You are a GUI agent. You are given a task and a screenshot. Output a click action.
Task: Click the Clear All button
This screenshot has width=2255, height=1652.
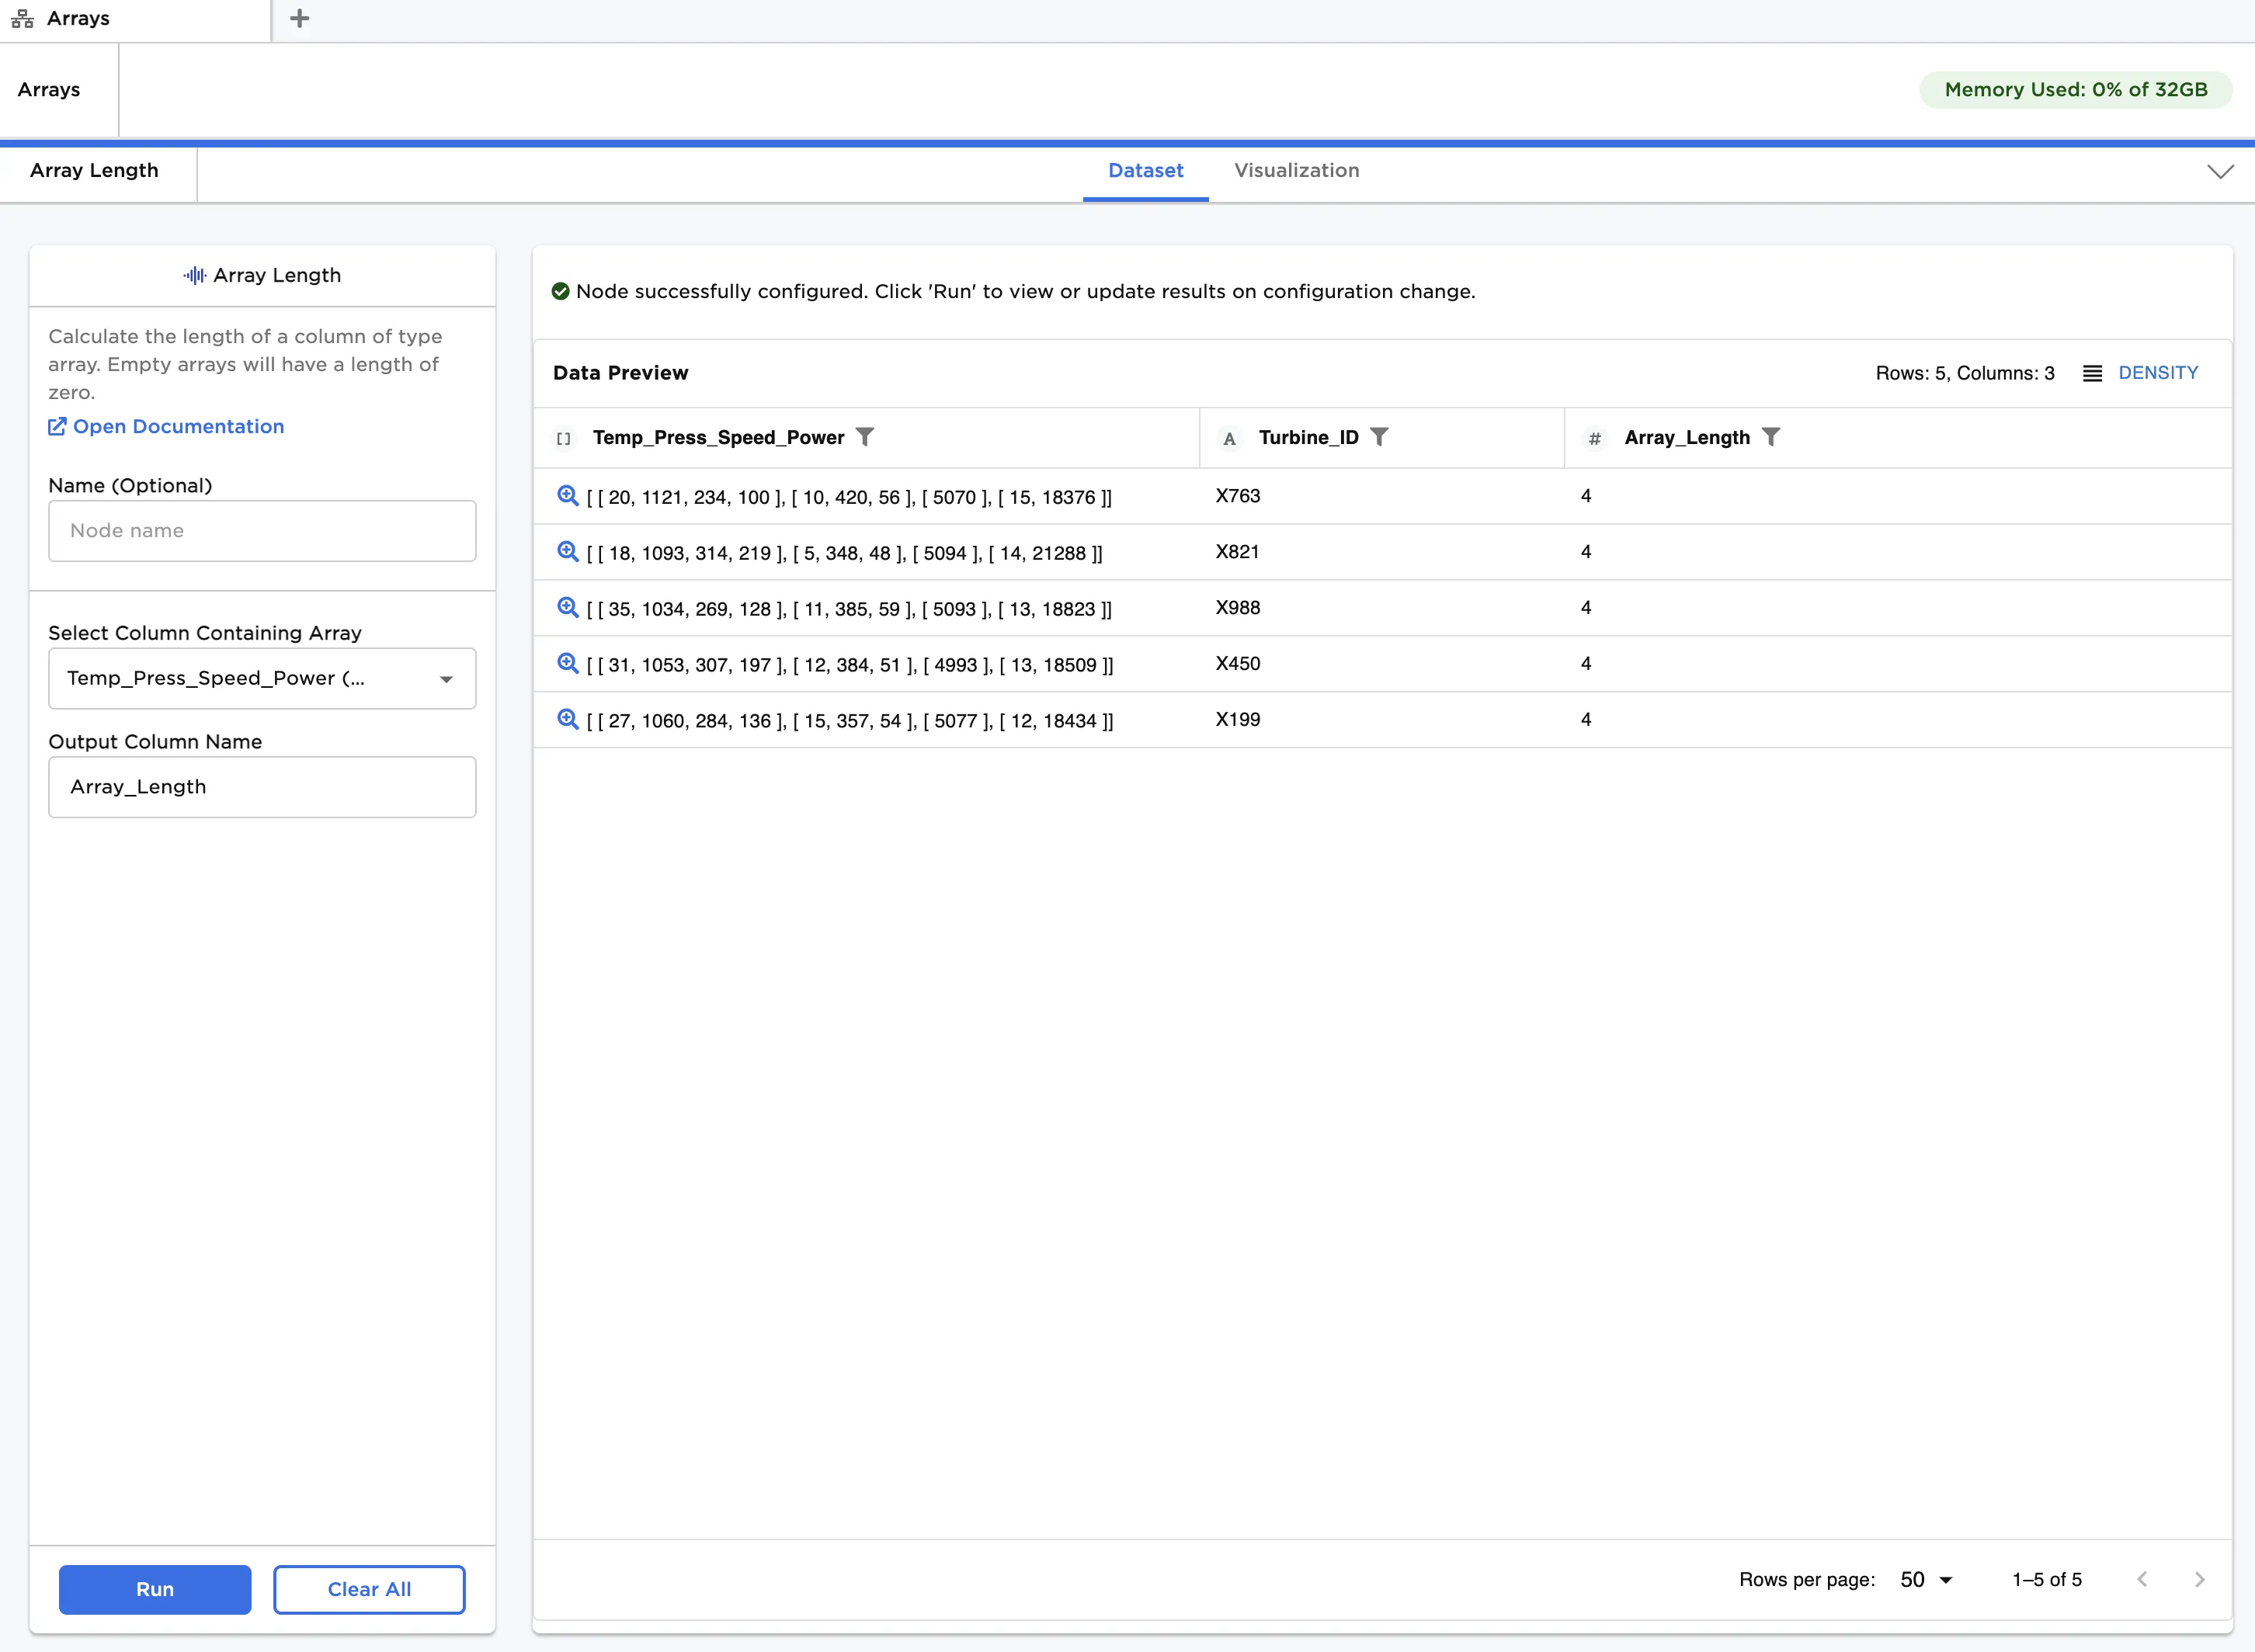(x=369, y=1590)
